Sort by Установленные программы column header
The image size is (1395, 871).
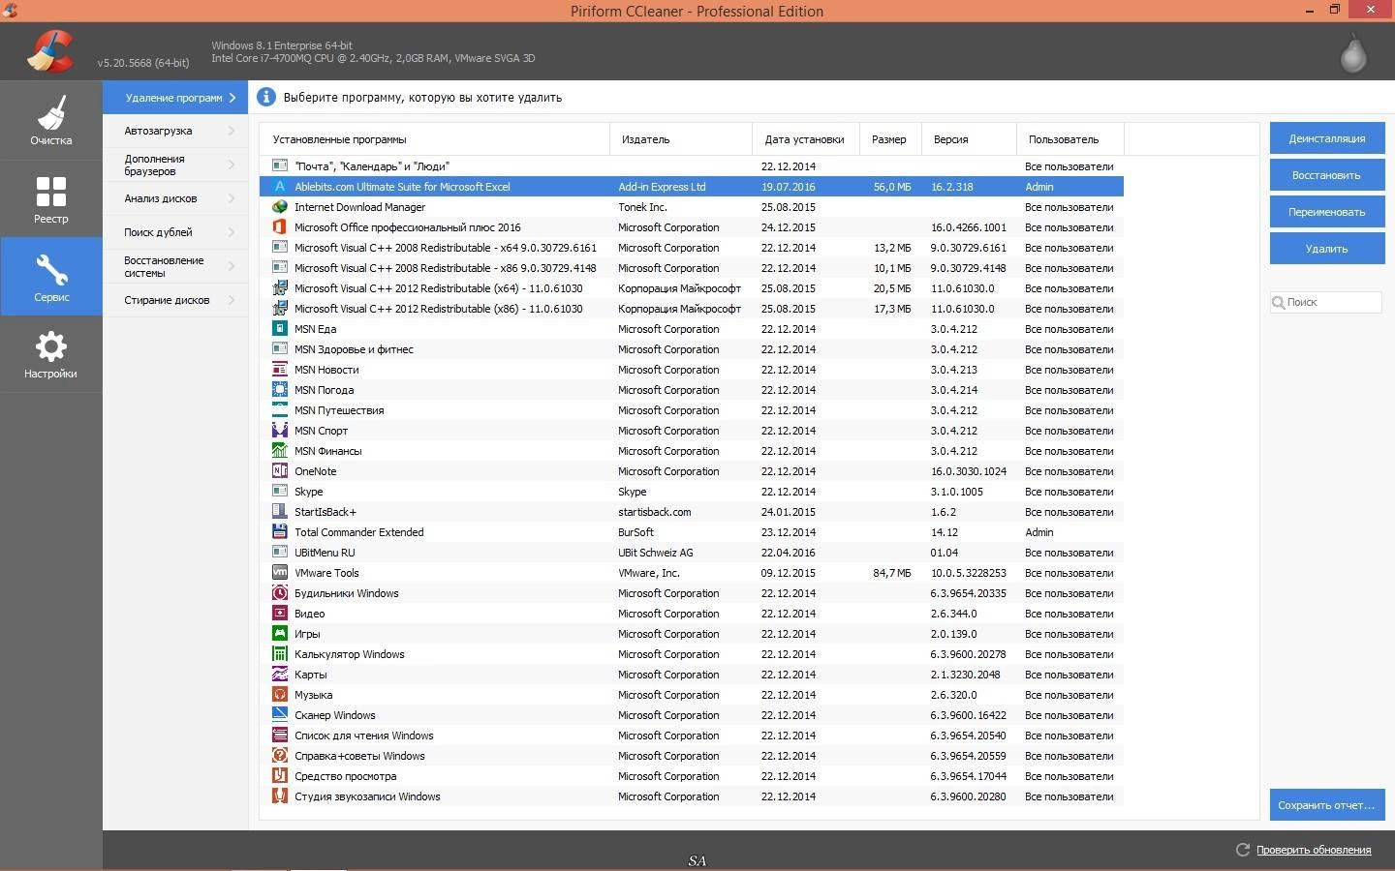click(434, 139)
